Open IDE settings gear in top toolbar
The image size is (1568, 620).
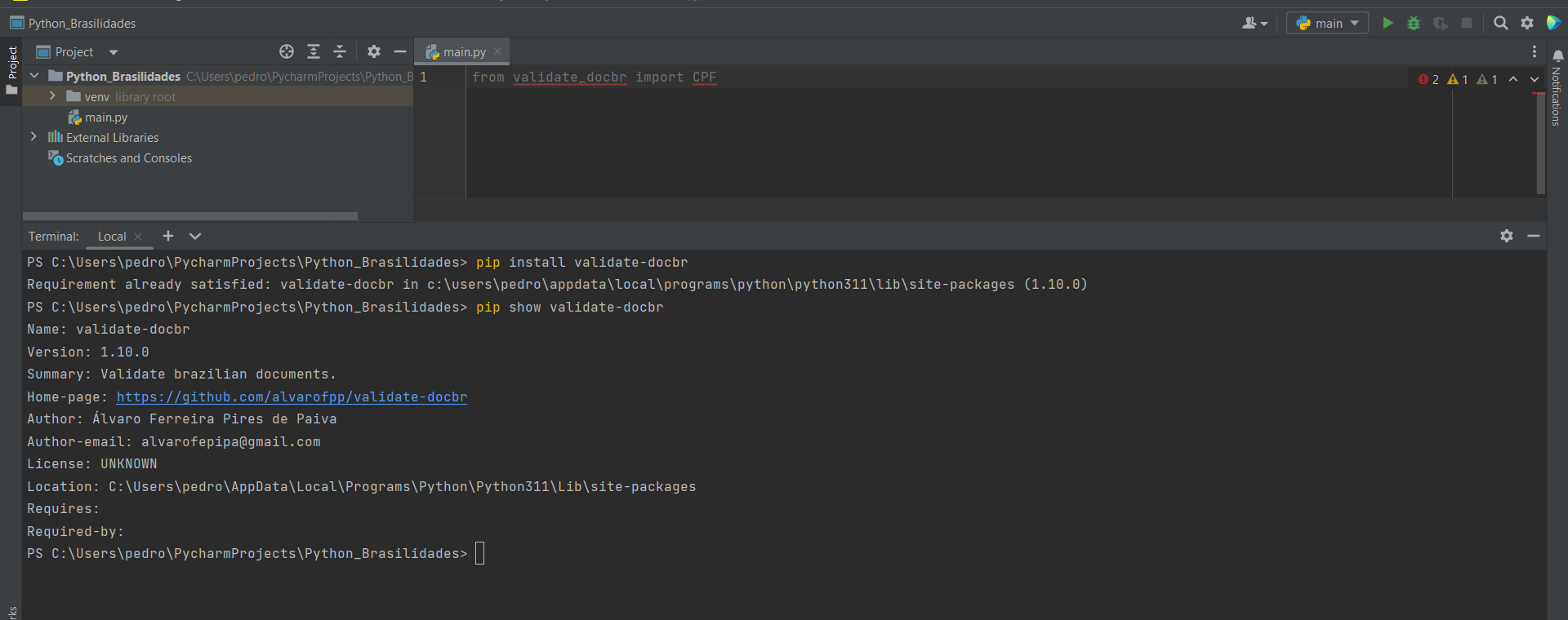pyautogui.click(x=1526, y=23)
